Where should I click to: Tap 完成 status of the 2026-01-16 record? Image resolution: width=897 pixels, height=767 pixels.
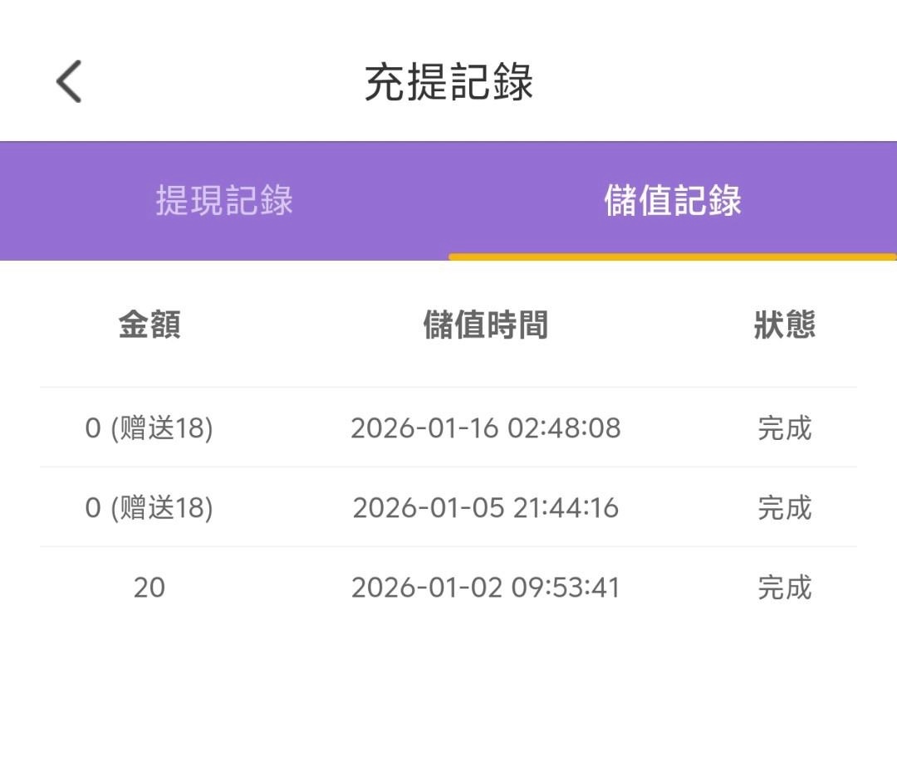pos(784,428)
